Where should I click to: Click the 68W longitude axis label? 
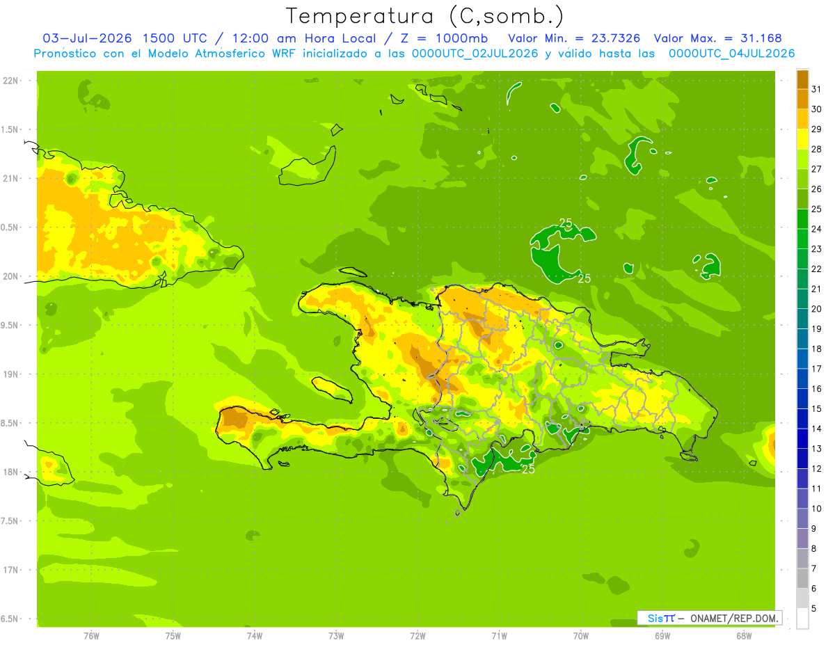pyautogui.click(x=744, y=635)
